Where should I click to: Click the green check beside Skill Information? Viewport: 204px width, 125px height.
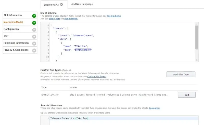(x=34, y=16)
